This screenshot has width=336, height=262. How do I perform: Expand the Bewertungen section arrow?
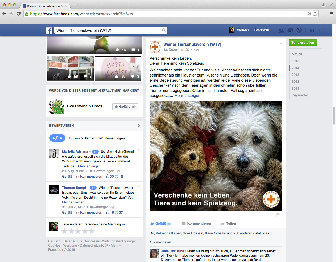pos(139,126)
